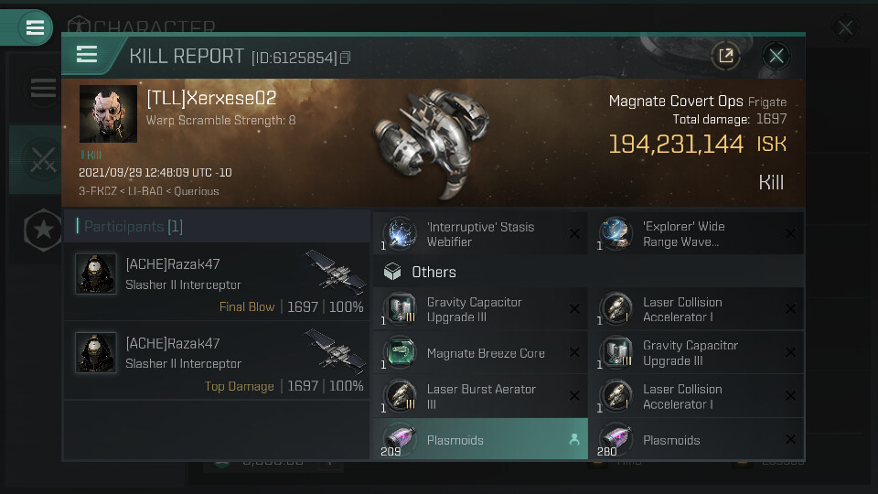The image size is (878, 494).
Task: Open the main menu in top-left corner
Action: click(x=35, y=27)
